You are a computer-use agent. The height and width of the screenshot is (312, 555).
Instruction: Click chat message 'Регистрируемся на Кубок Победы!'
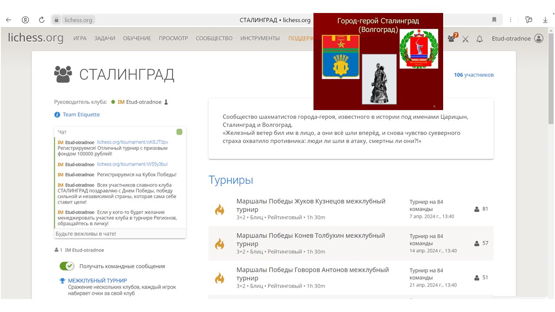pyautogui.click(x=137, y=175)
